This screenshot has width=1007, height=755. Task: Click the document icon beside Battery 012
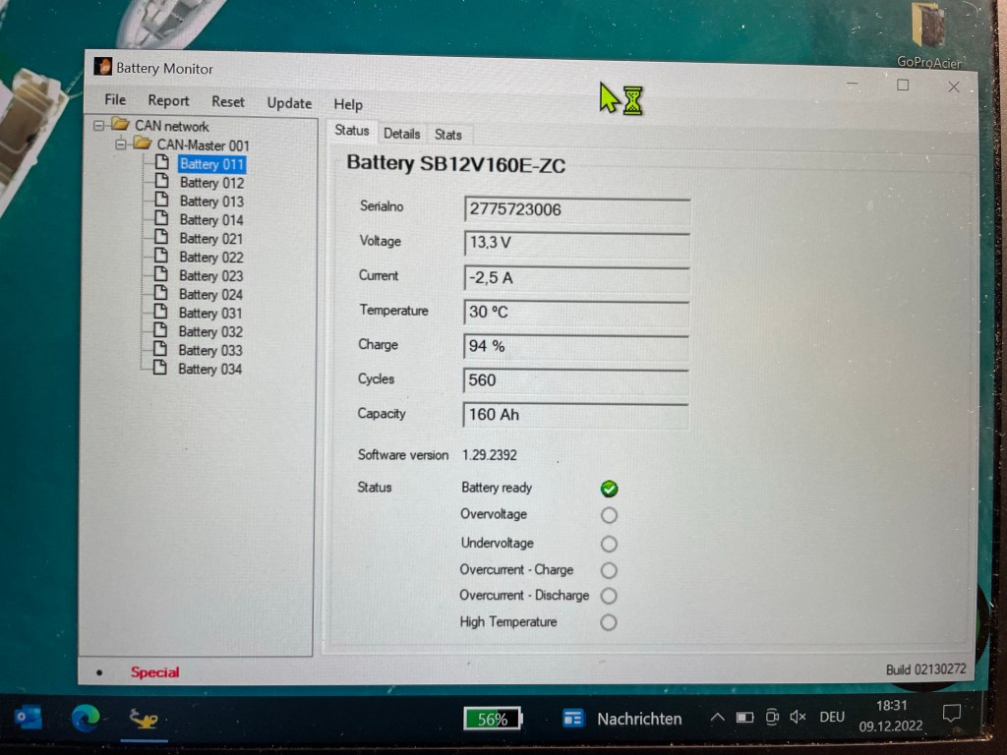click(162, 182)
